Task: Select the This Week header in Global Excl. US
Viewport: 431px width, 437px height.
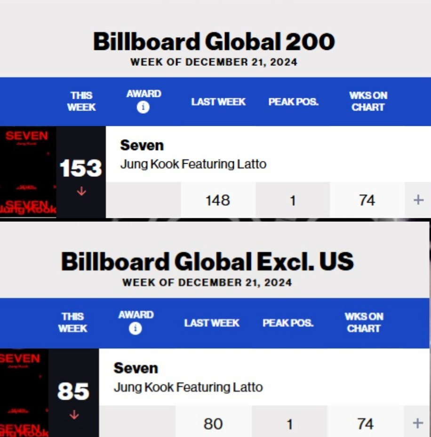Action: click(73, 322)
